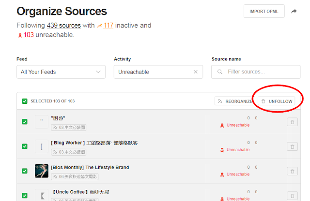Focus the Filter sources search field
310x201 pixels.
(256, 72)
